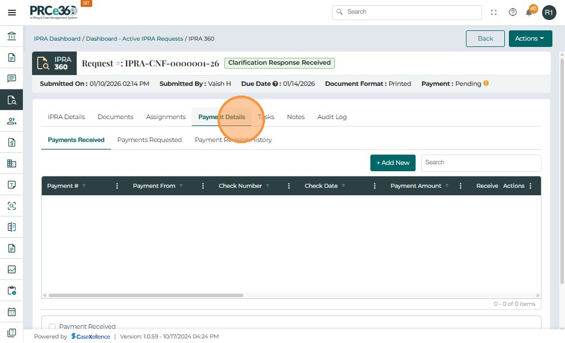
Task: Open Check Date column options menu
Action: 374,186
